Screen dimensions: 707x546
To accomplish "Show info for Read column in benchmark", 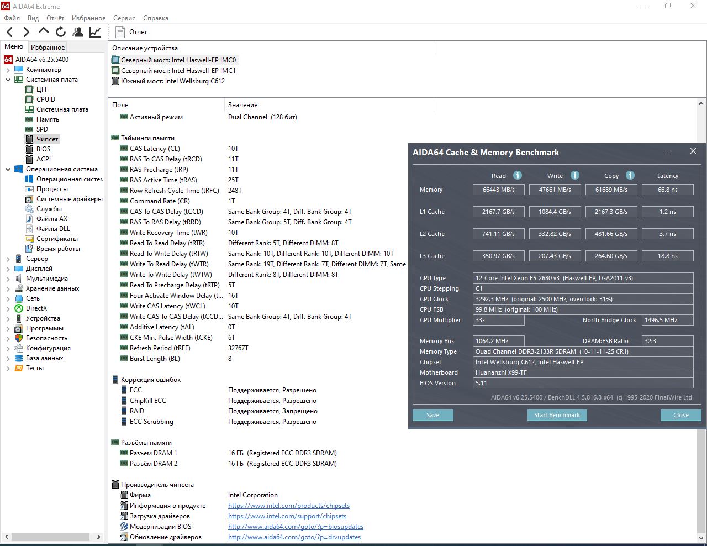I will point(518,175).
